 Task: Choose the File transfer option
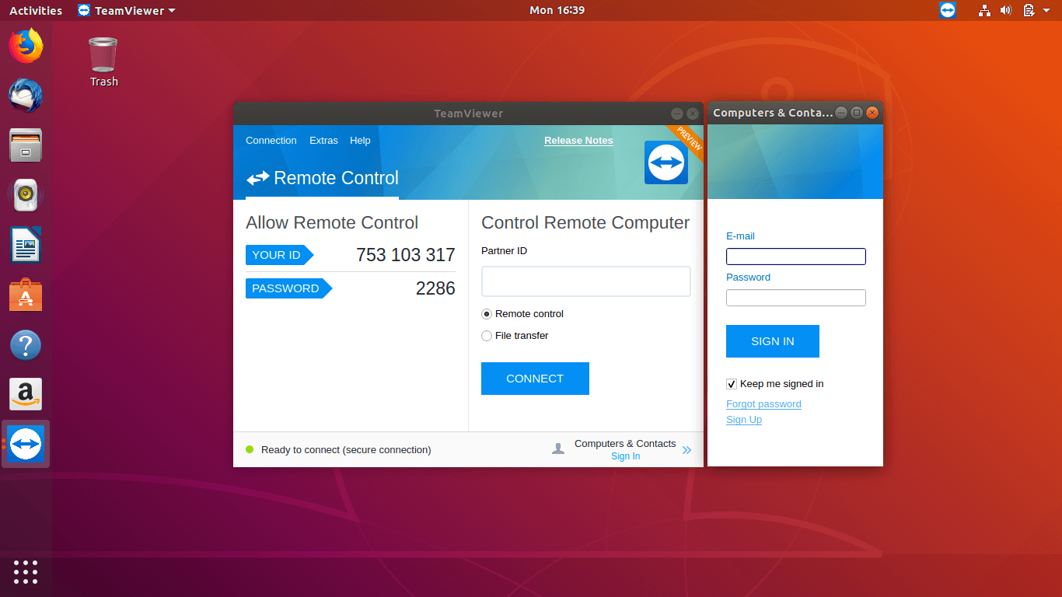487,336
